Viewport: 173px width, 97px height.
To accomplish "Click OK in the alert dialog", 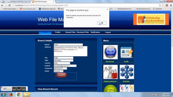I will point(102,23).
